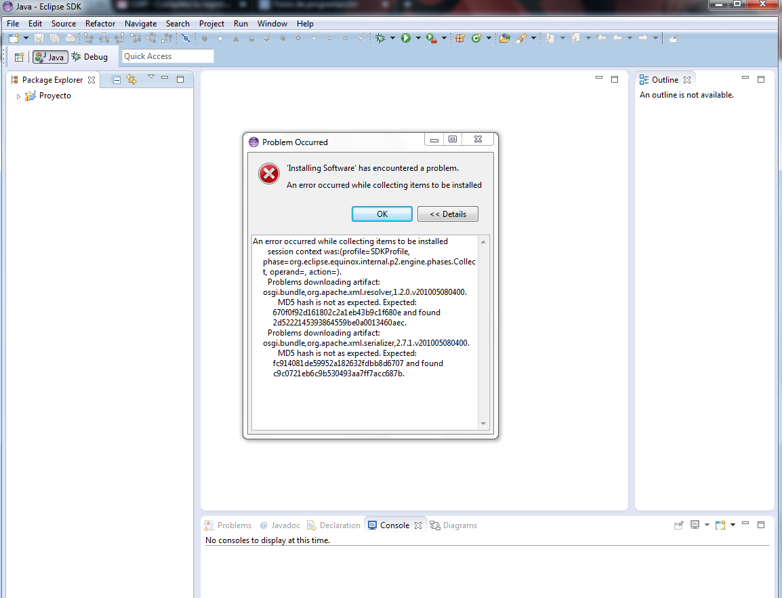Click the Print toolbar icon
782x598 pixels.
click(x=70, y=39)
